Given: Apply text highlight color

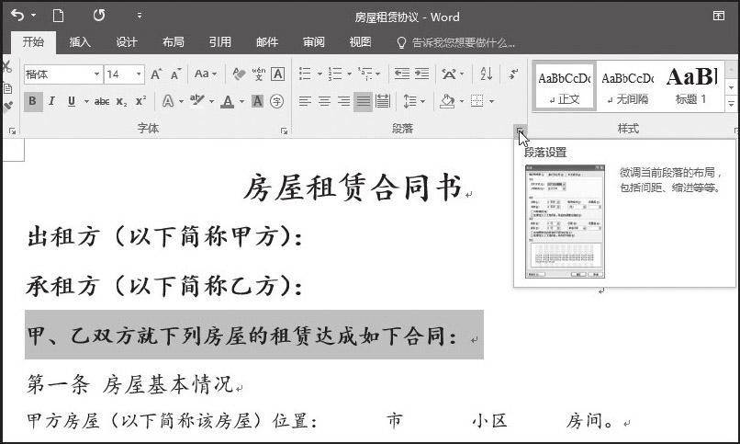Looking at the screenshot, I should click(x=197, y=100).
